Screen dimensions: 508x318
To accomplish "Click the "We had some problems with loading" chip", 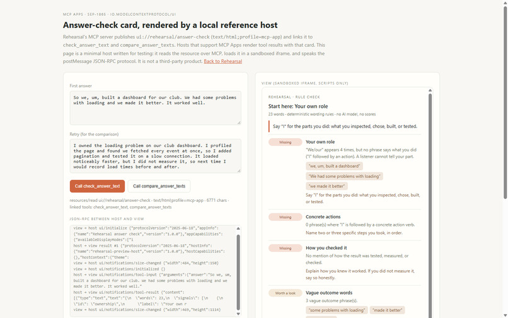I will [x=344, y=176].
